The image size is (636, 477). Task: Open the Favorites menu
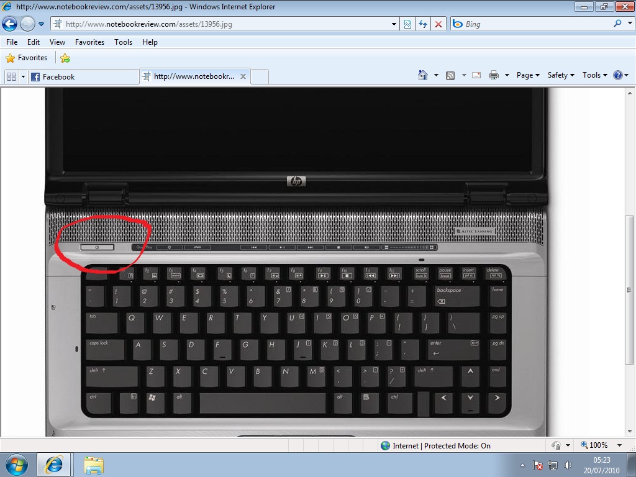point(89,42)
